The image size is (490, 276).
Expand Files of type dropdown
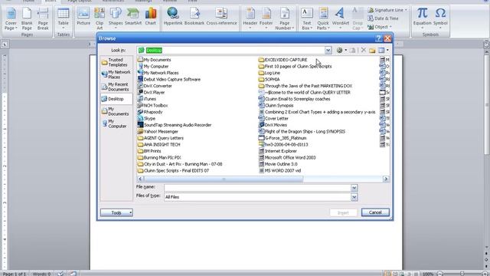tap(354, 197)
